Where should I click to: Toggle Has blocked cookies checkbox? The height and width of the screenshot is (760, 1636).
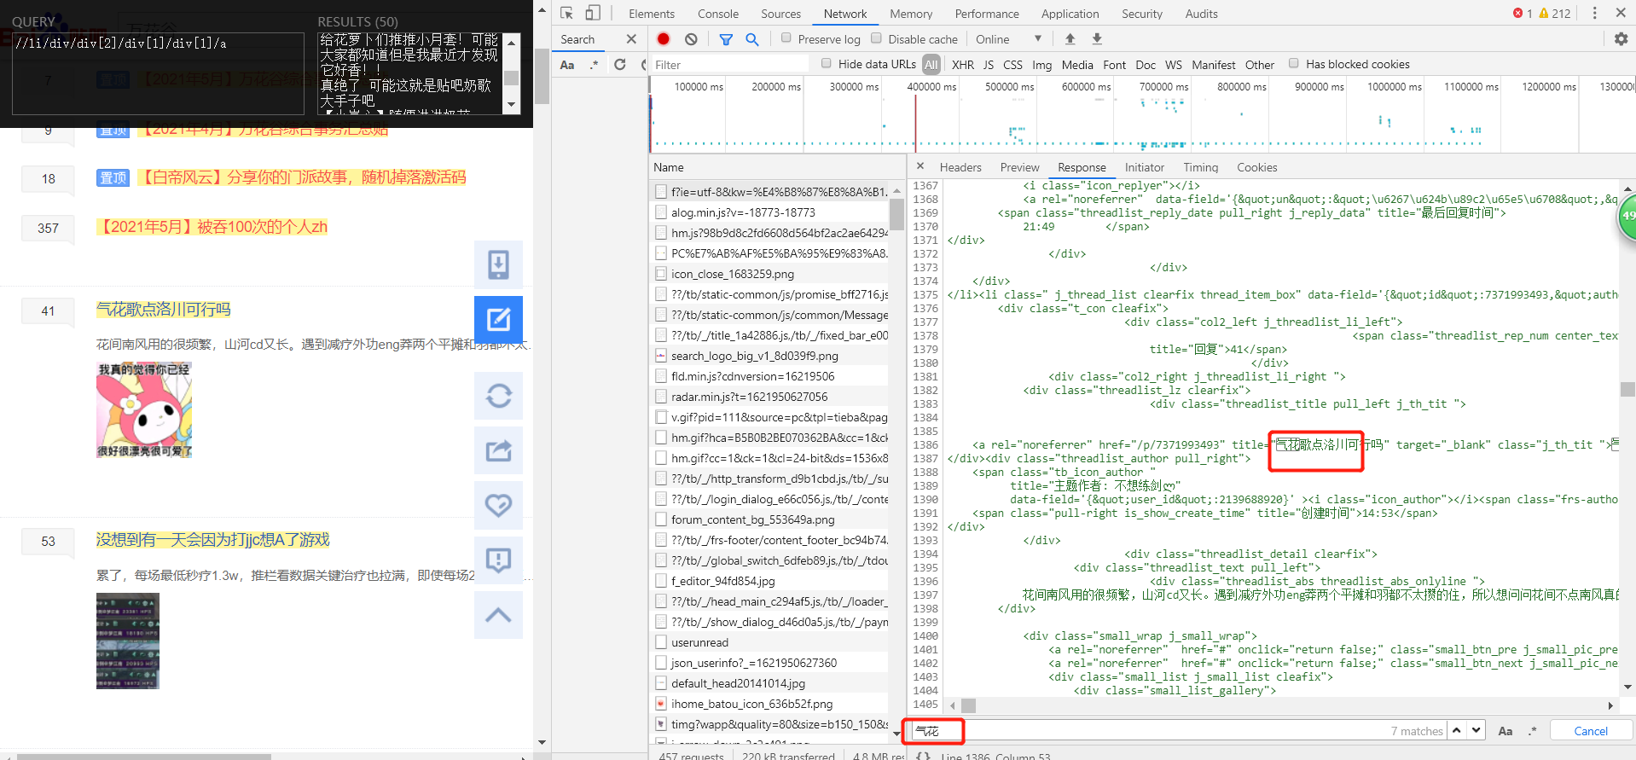coord(1293,63)
